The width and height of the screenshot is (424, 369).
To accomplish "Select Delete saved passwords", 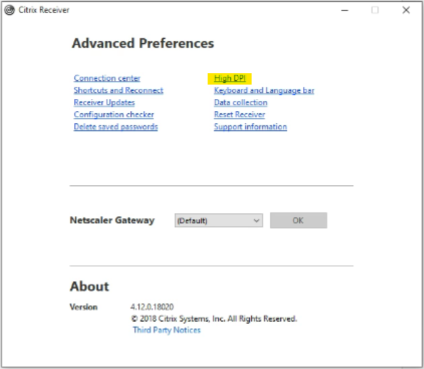I will [x=115, y=127].
